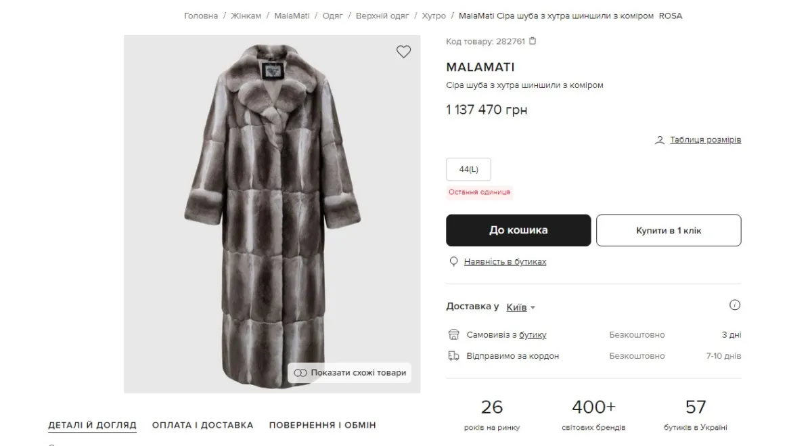Image resolution: width=812 pixels, height=446 pixels.
Task: Add coat to wishlist with heart icon
Action: (x=403, y=52)
